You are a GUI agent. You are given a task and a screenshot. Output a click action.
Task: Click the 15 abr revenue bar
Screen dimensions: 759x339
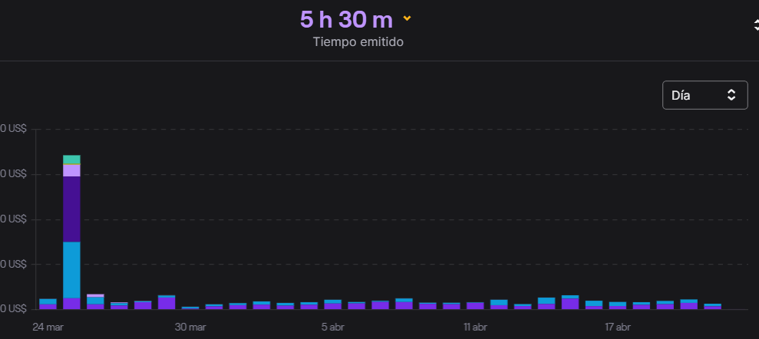[570, 302]
